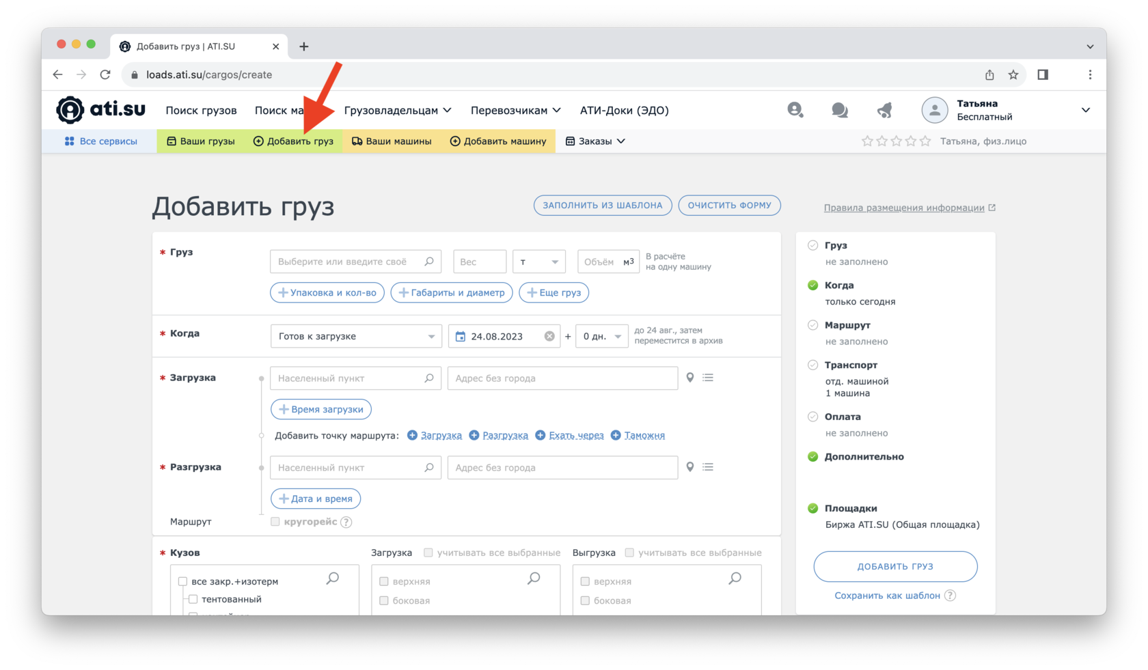Check боковая under Выгрузка
Screen dimensions: 1148x670
(x=585, y=601)
